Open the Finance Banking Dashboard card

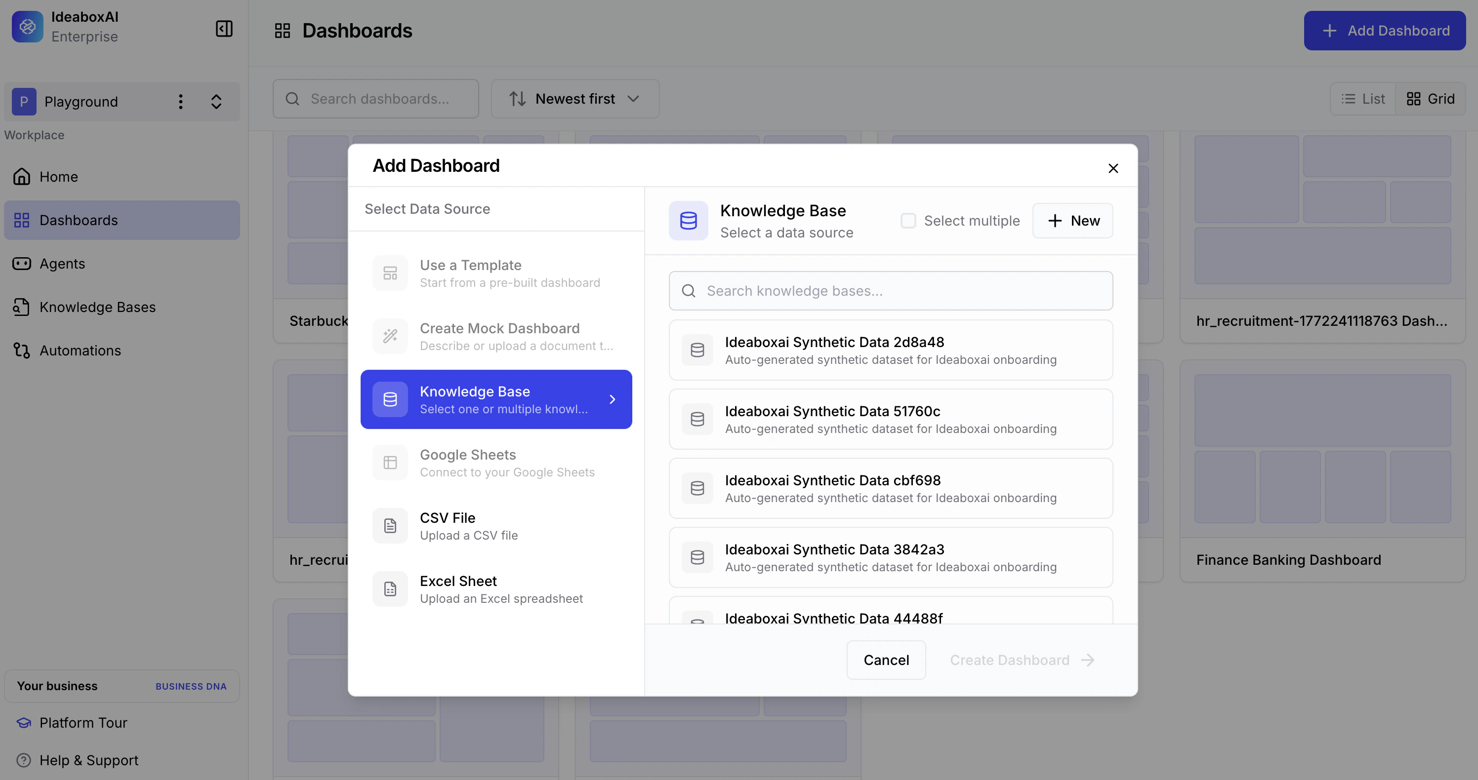[x=1322, y=471]
